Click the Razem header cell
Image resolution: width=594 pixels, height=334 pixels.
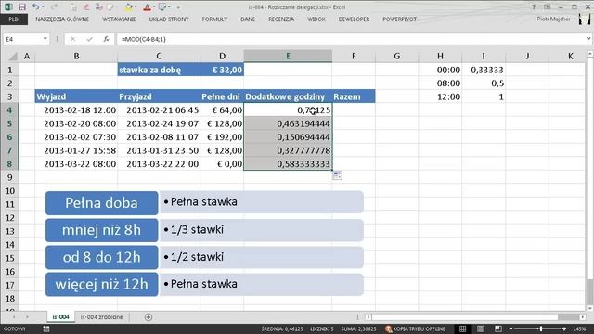point(354,96)
